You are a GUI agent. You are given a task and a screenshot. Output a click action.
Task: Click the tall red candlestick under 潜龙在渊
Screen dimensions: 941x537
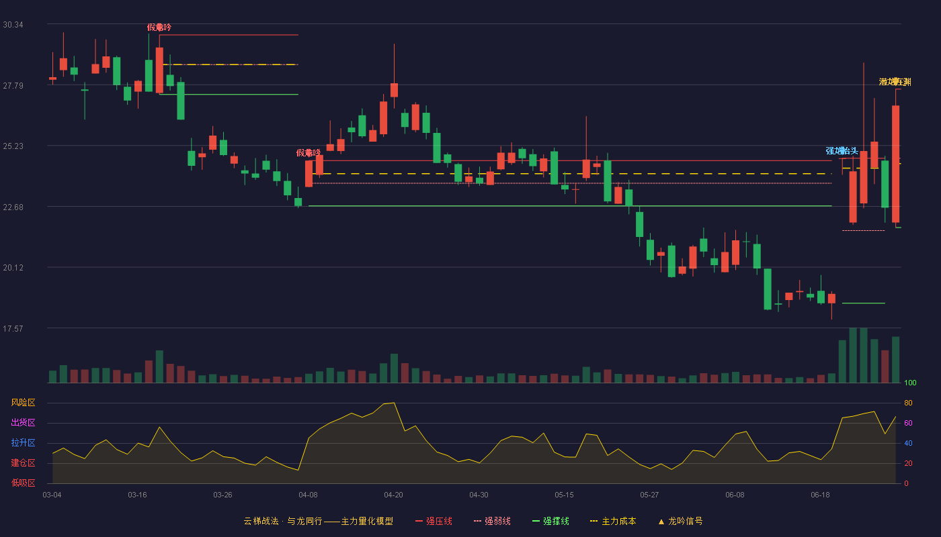895,164
